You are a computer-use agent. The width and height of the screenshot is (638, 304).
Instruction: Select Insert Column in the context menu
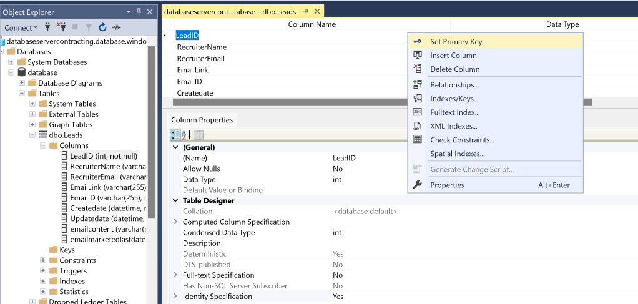coord(496,56)
